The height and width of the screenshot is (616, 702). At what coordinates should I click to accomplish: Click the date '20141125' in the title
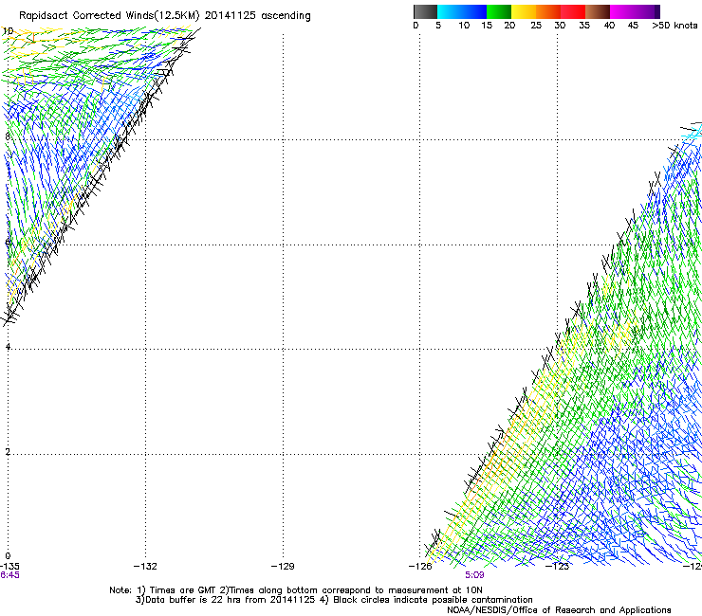tap(231, 16)
